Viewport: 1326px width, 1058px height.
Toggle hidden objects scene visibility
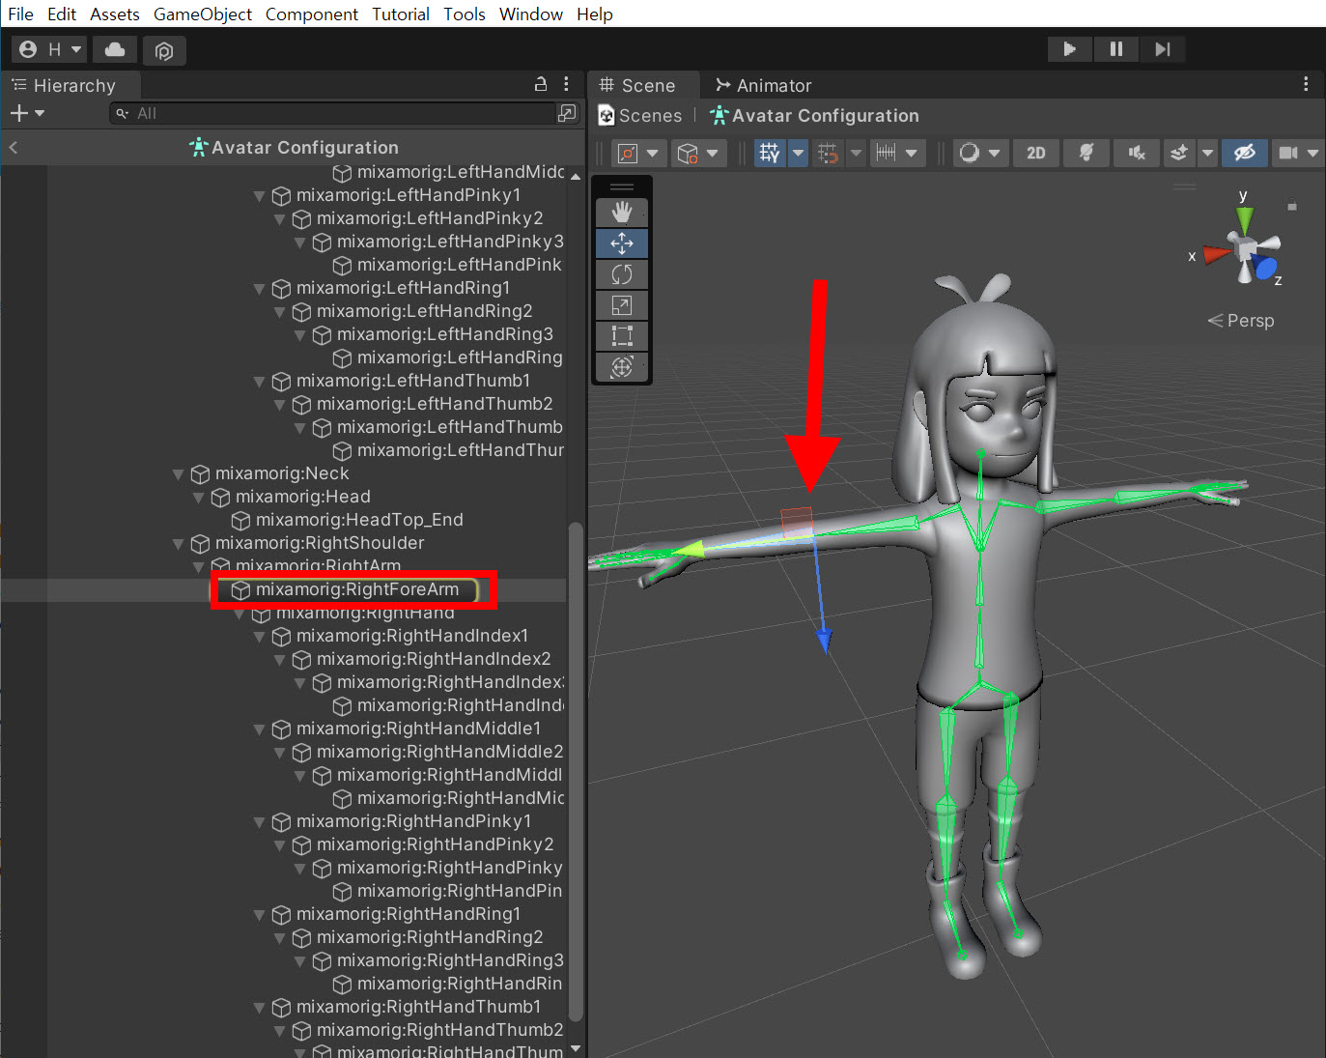pos(1245,153)
